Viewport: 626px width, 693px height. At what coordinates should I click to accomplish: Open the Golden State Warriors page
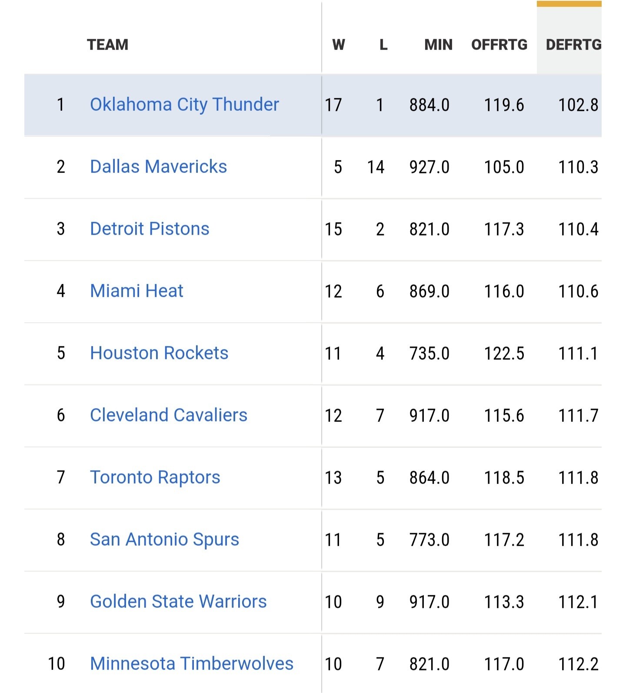[178, 602]
